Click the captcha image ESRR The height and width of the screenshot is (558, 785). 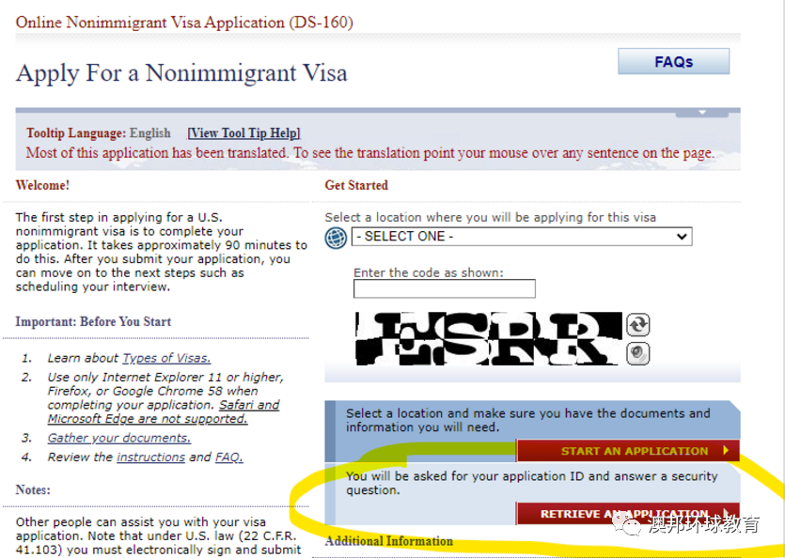coord(489,339)
